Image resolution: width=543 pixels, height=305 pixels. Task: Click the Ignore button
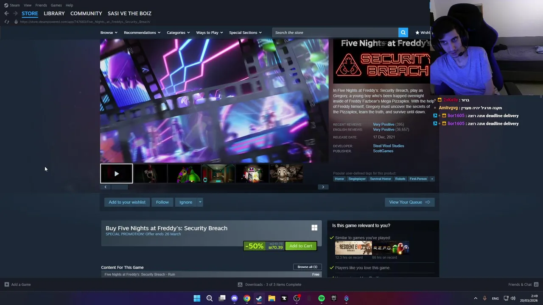186,202
